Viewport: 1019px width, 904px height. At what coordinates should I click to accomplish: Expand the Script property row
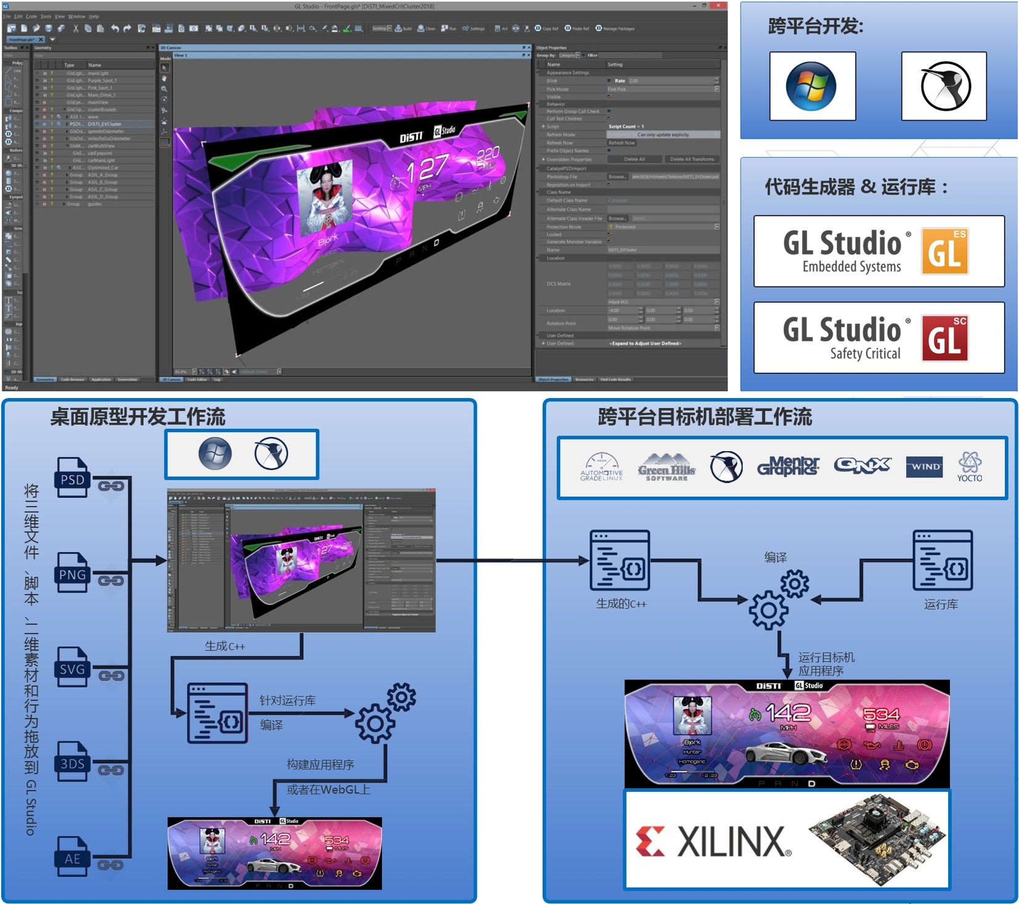coord(543,126)
